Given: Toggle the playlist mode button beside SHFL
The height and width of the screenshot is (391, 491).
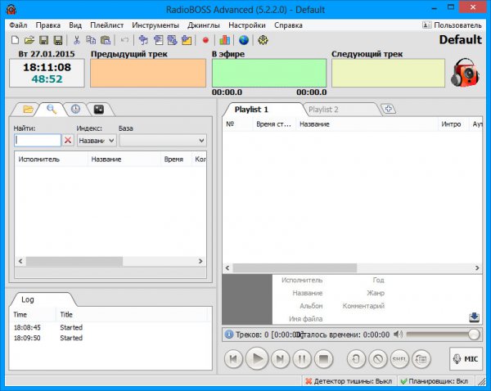Looking at the screenshot, I should point(421,359).
